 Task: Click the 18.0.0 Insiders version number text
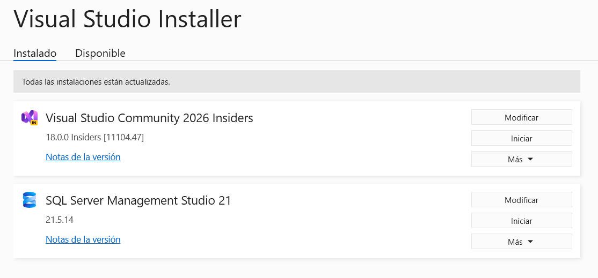tap(95, 137)
